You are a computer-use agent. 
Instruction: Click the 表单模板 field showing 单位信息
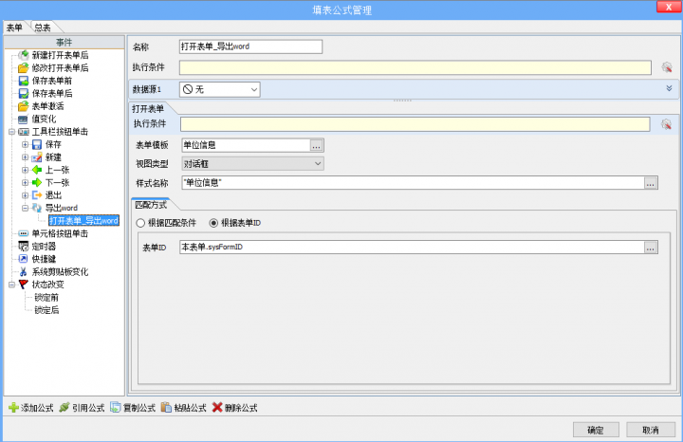tap(246, 145)
